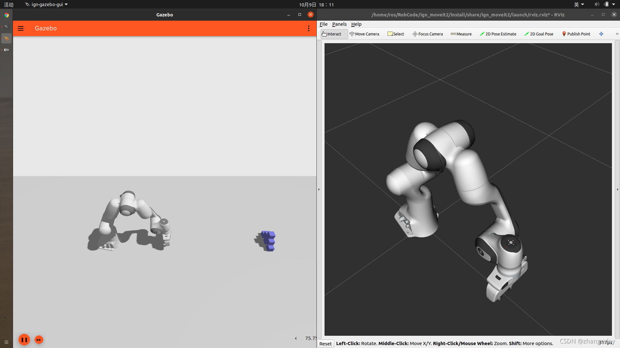Select the 2D Pose Estimate tool

tap(498, 34)
